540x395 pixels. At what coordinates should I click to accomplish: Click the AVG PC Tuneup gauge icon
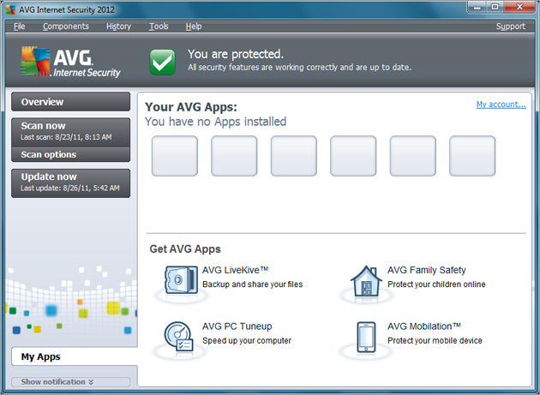click(x=179, y=337)
